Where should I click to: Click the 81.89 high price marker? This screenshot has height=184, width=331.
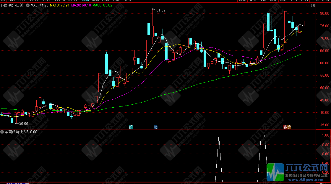click(161, 10)
